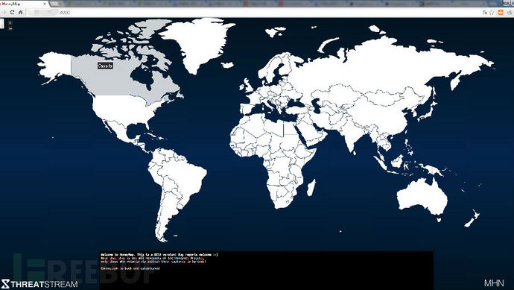Click the MHN label in corner
Viewport: 514px width, 290px height.
(x=494, y=283)
